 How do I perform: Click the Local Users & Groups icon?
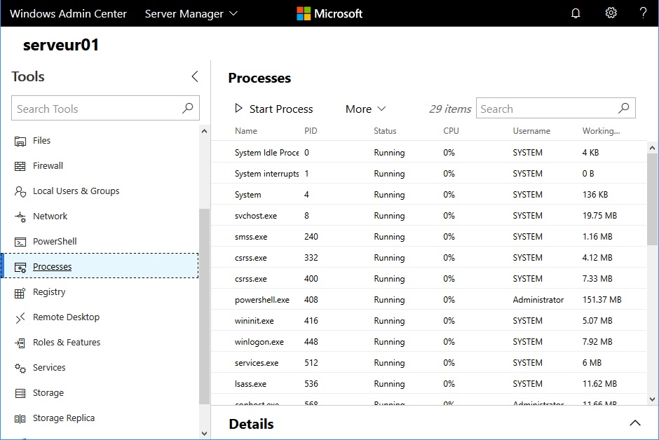point(20,191)
